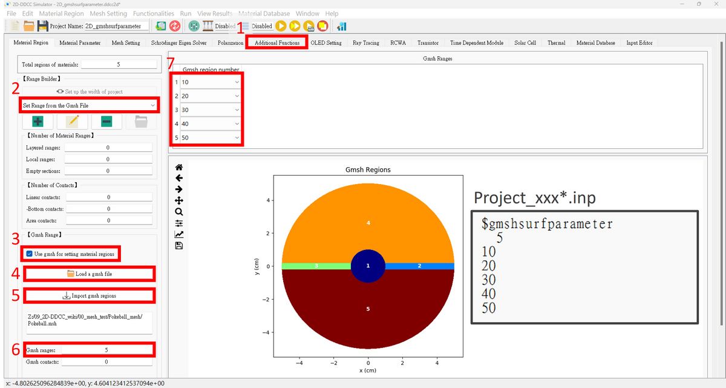Click the green add range plus icon
This screenshot has width=726, height=388.
(37, 121)
